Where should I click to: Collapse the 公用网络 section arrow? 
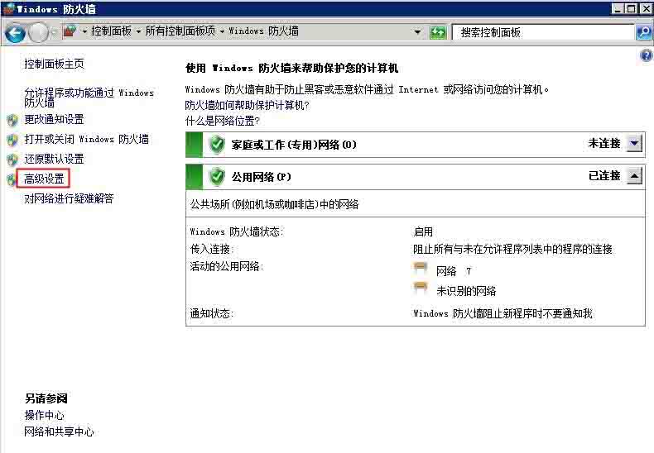634,176
